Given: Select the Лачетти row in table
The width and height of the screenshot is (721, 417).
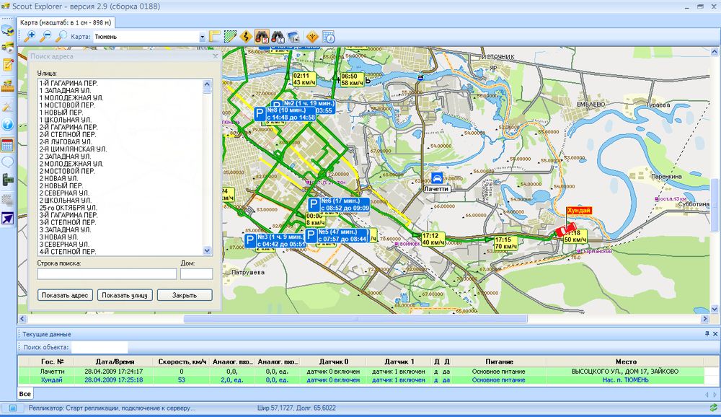Looking at the screenshot, I should click(361, 372).
